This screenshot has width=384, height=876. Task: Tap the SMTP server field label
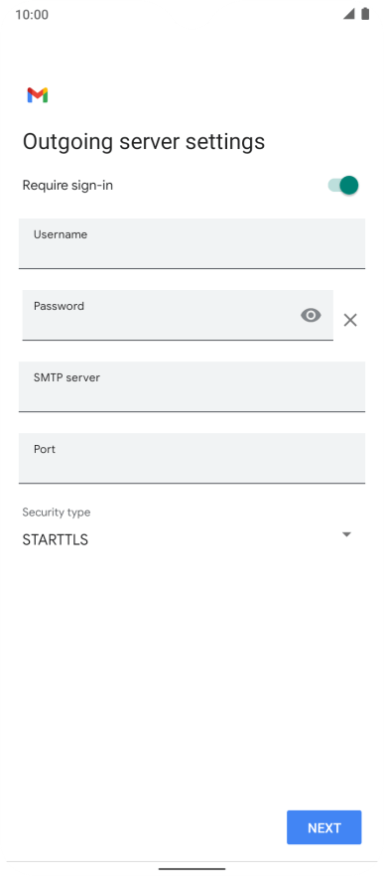pyautogui.click(x=67, y=377)
